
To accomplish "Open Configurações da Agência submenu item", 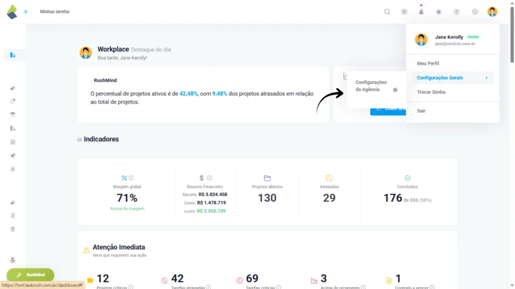I will point(371,86).
